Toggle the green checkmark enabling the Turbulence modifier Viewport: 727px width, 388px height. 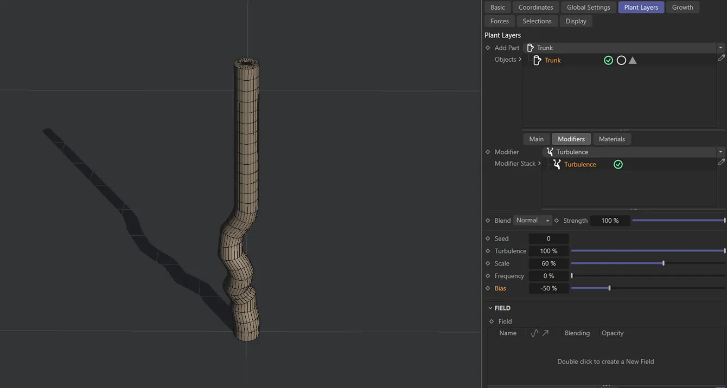click(618, 164)
